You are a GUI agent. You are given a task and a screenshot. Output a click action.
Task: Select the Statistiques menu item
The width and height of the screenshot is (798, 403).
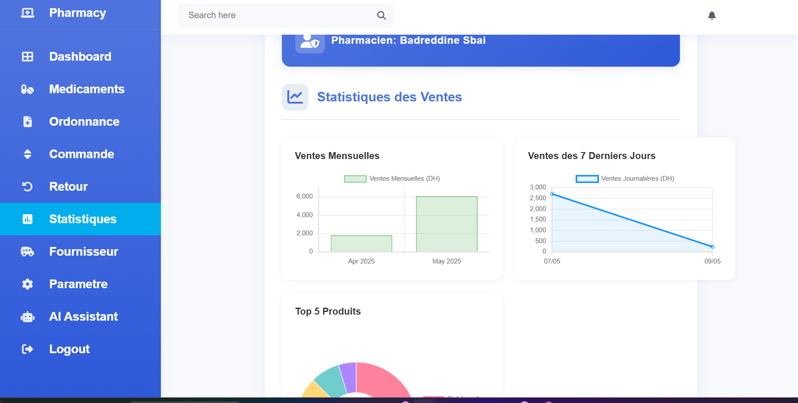pos(82,219)
